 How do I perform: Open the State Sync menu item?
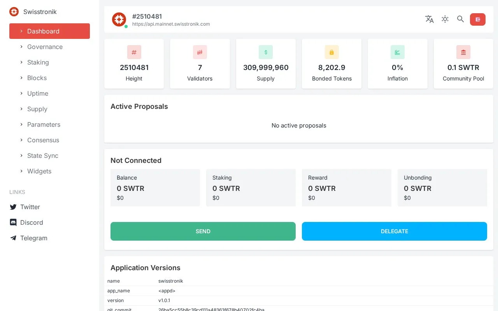point(49,155)
